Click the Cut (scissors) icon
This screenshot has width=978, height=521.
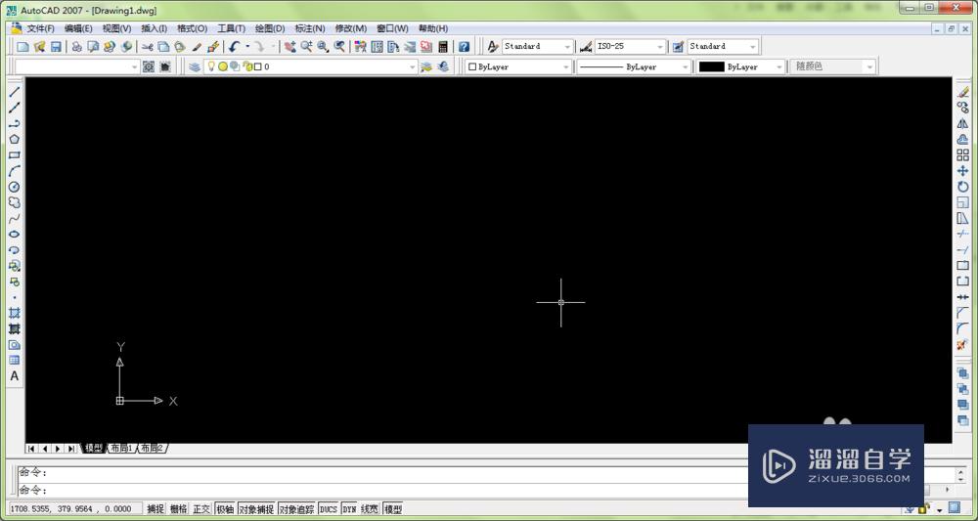[x=148, y=47]
